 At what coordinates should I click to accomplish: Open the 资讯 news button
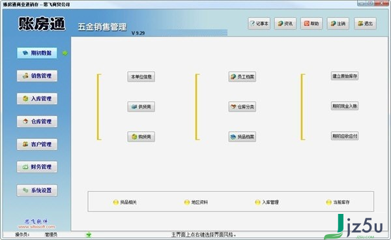point(285,23)
